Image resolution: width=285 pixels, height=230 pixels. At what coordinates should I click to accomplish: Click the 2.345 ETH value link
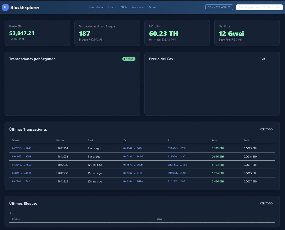coord(218,148)
